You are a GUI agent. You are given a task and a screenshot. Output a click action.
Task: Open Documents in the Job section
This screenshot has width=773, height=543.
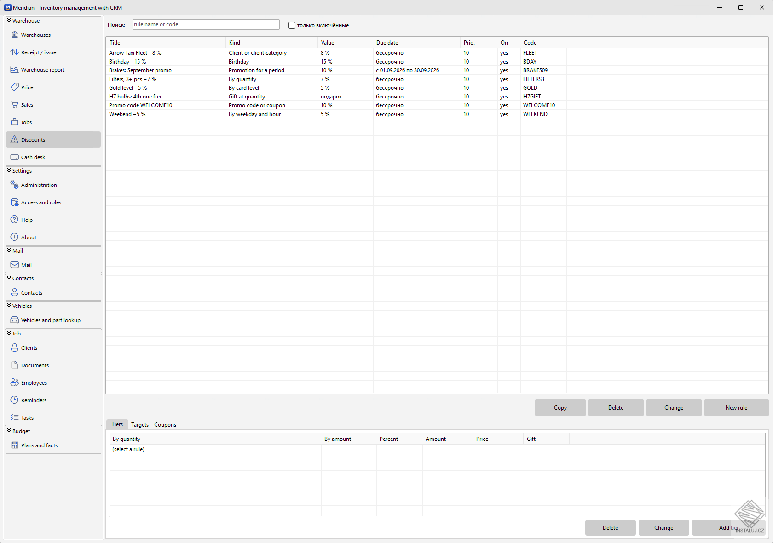(x=53, y=365)
